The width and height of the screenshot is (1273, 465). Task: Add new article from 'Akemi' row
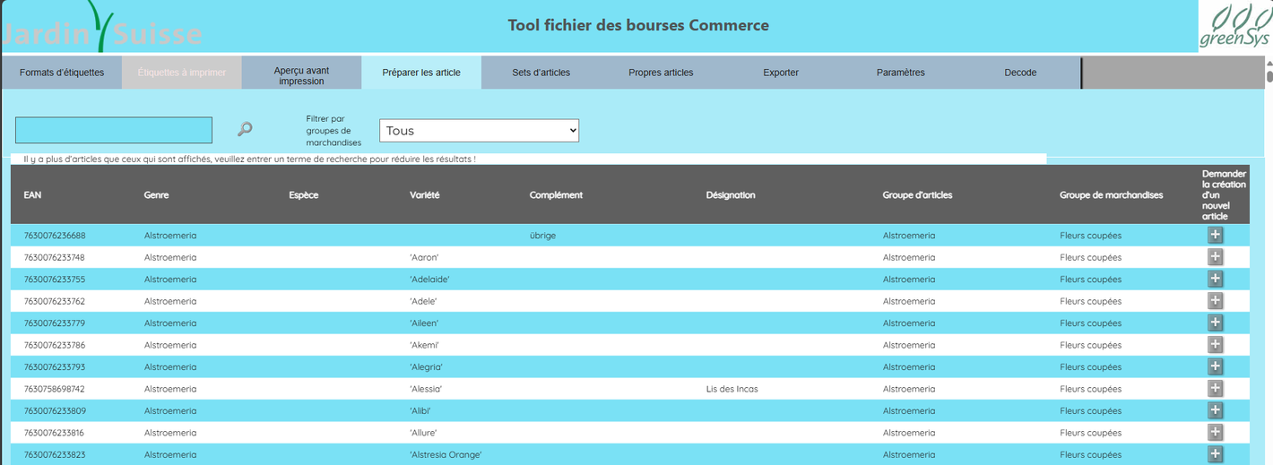(x=1215, y=345)
